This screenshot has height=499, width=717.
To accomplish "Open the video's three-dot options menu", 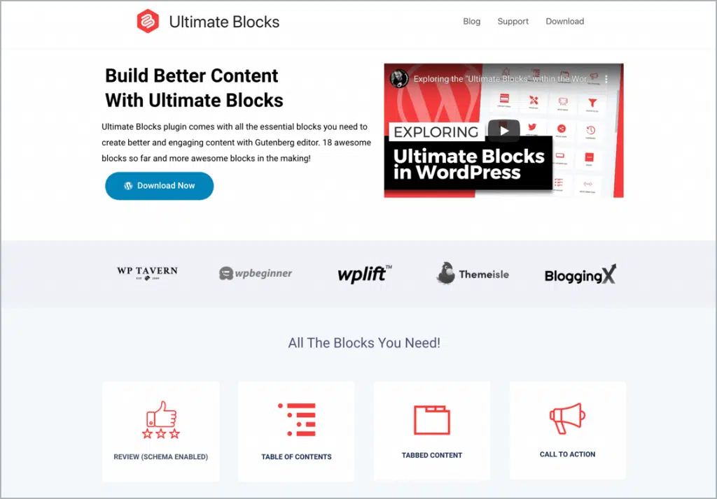I will pyautogui.click(x=606, y=79).
